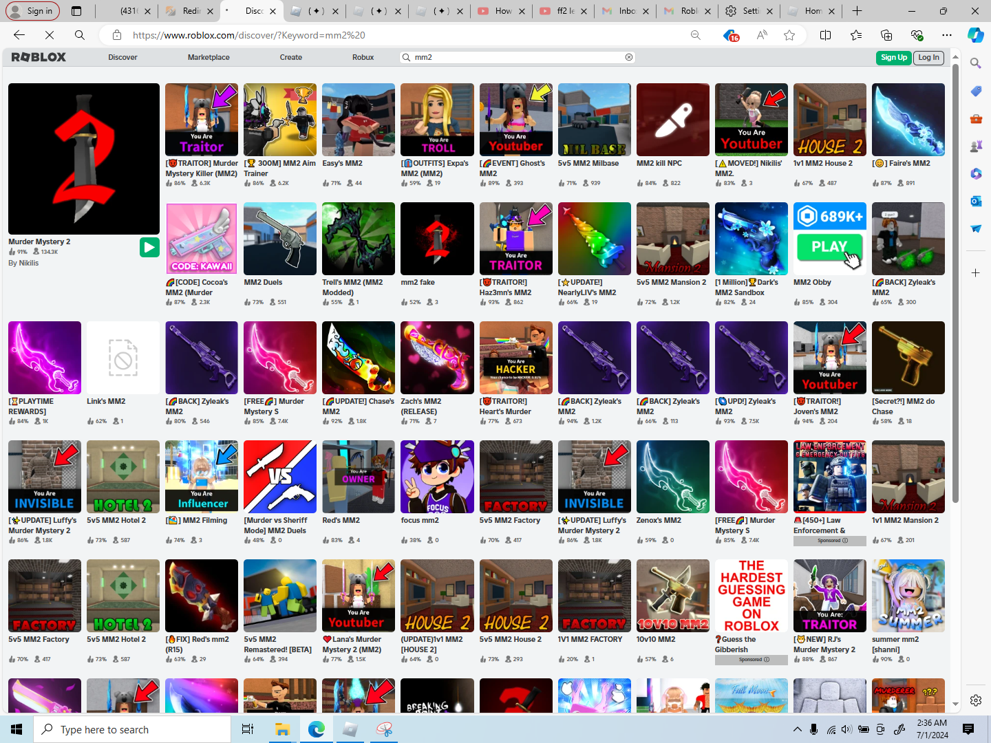Clear the mm2 search text

629,57
